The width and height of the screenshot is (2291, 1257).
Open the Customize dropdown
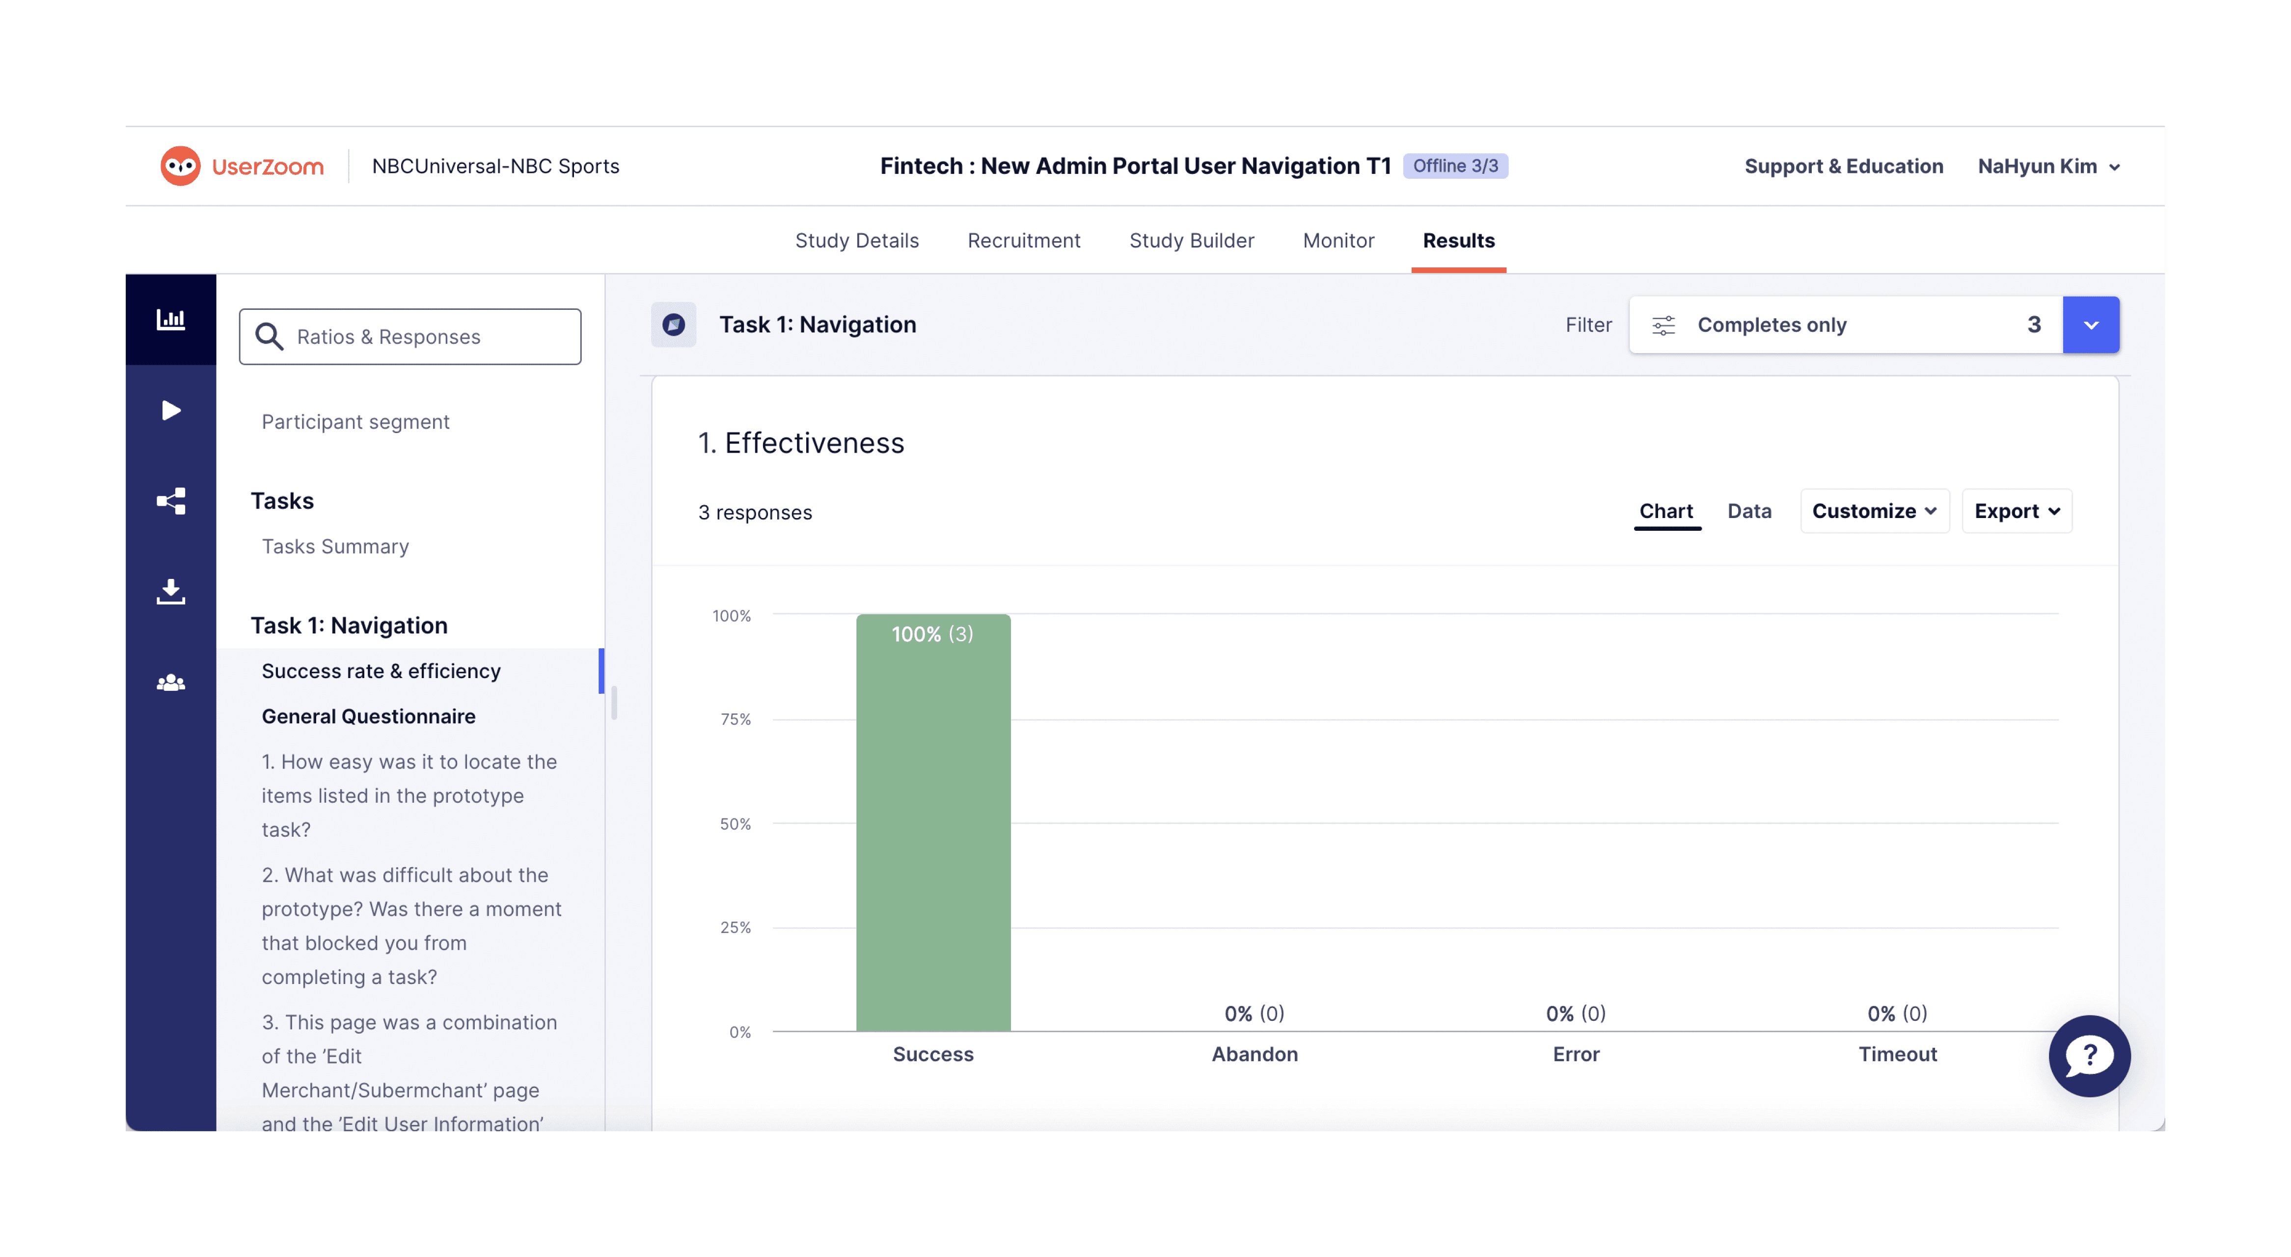pos(1874,511)
